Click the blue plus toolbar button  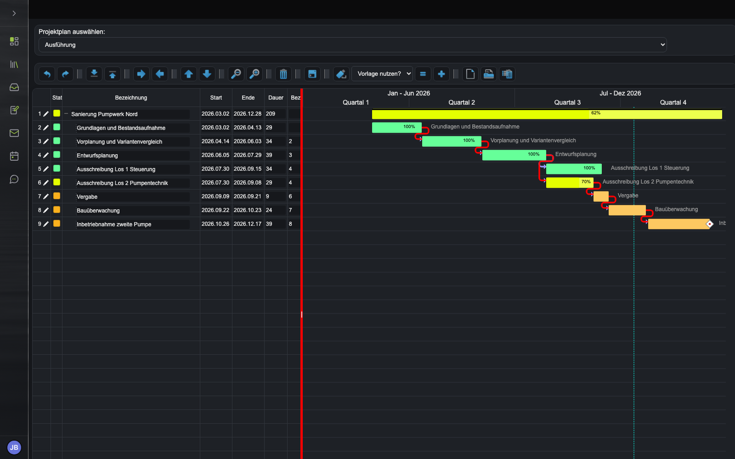[x=441, y=74]
